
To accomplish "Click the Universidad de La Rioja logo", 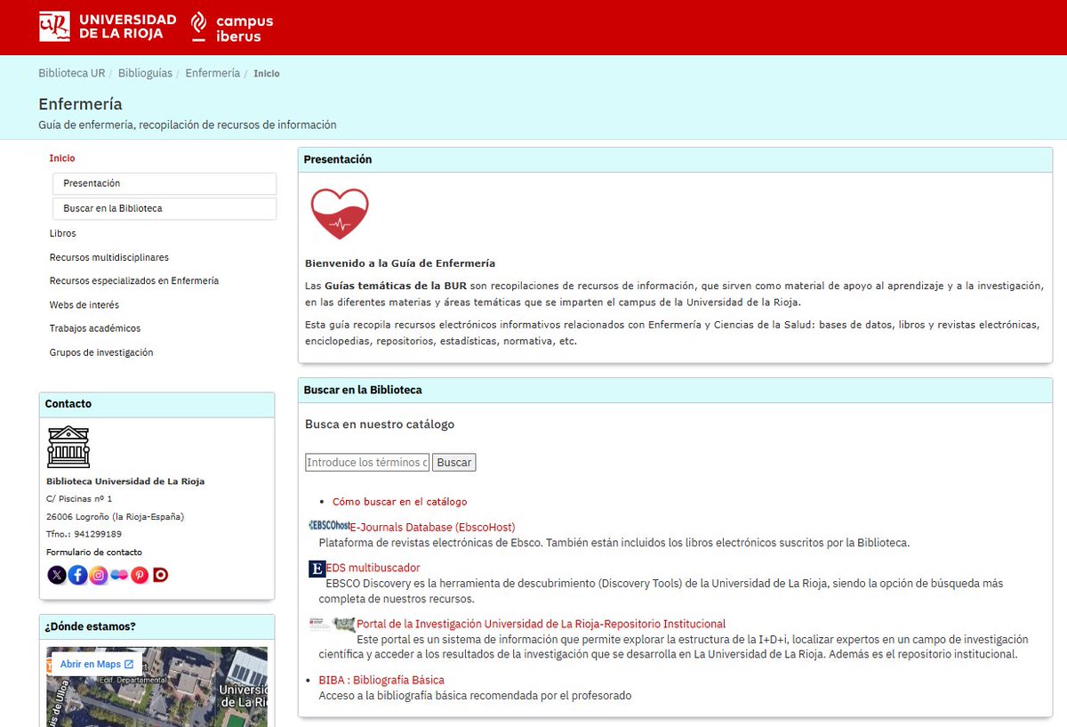I will point(107,25).
